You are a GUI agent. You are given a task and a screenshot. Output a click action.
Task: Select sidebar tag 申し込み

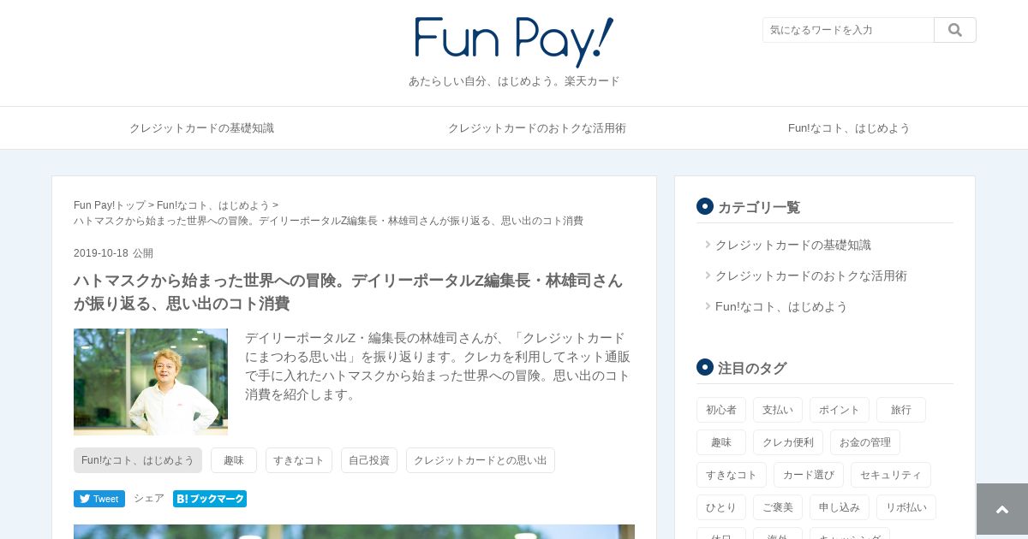(x=840, y=507)
